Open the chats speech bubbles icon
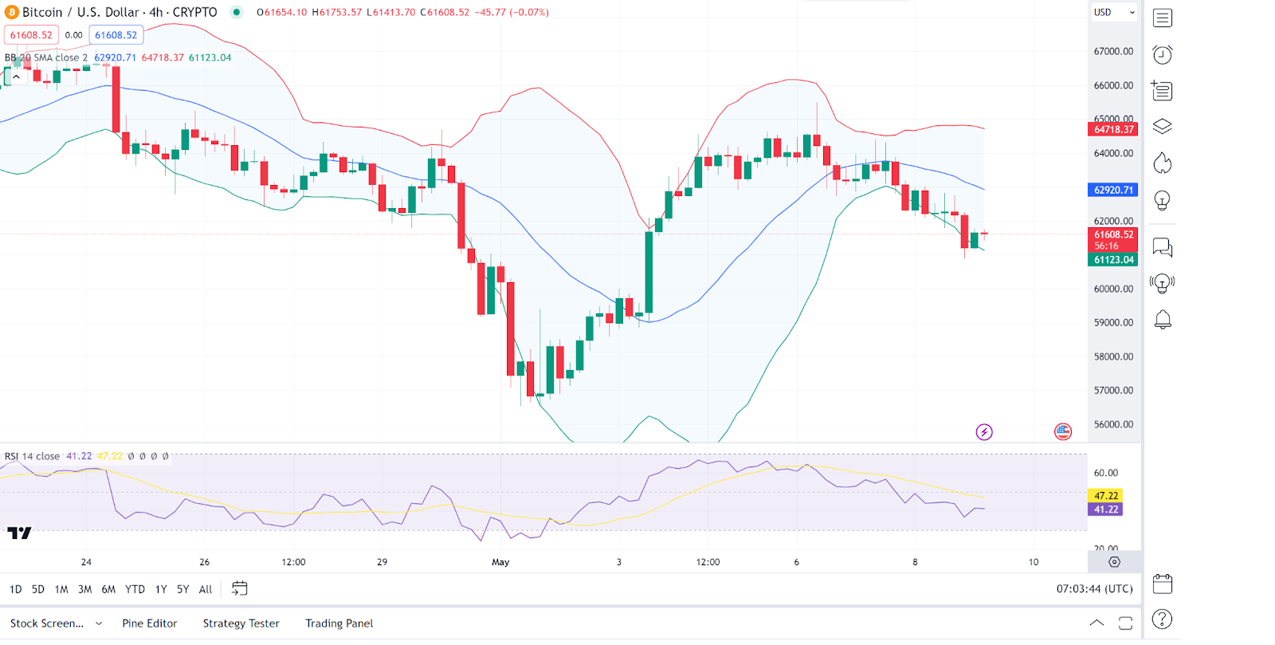Image resolution: width=1275 pixels, height=645 pixels. click(1163, 247)
